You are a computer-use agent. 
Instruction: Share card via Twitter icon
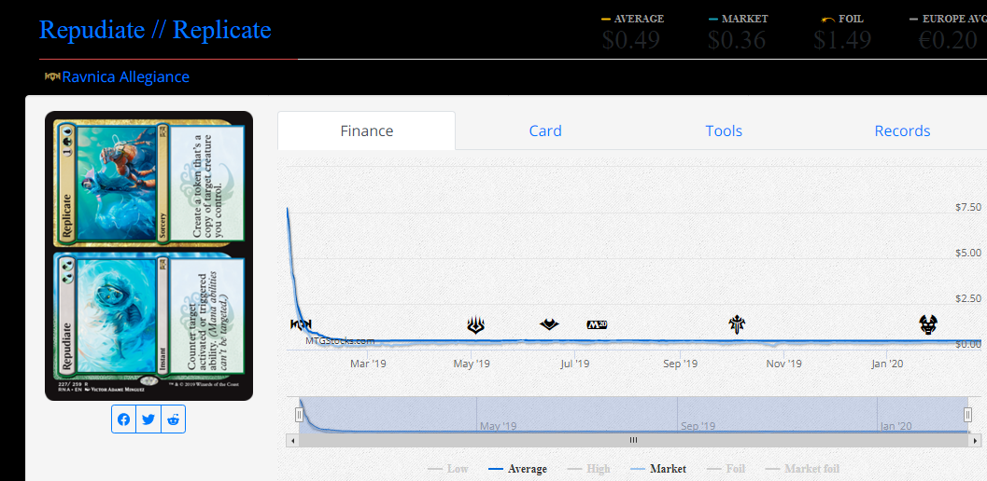(148, 419)
